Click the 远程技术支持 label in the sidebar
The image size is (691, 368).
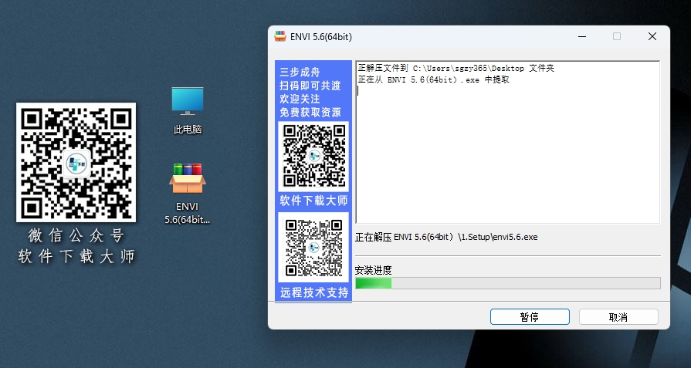tap(314, 292)
